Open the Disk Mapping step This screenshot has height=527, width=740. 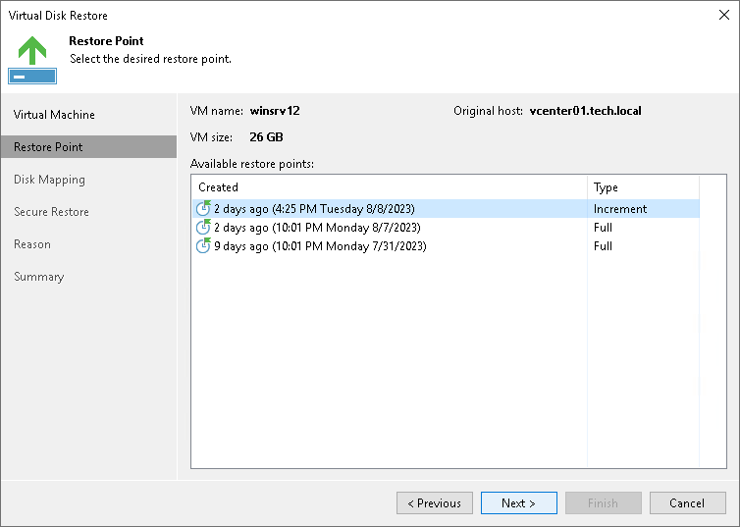pos(49,180)
